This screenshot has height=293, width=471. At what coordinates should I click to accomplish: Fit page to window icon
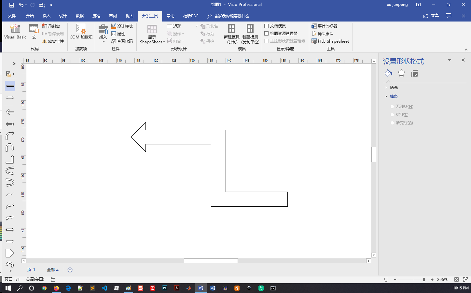(456, 279)
